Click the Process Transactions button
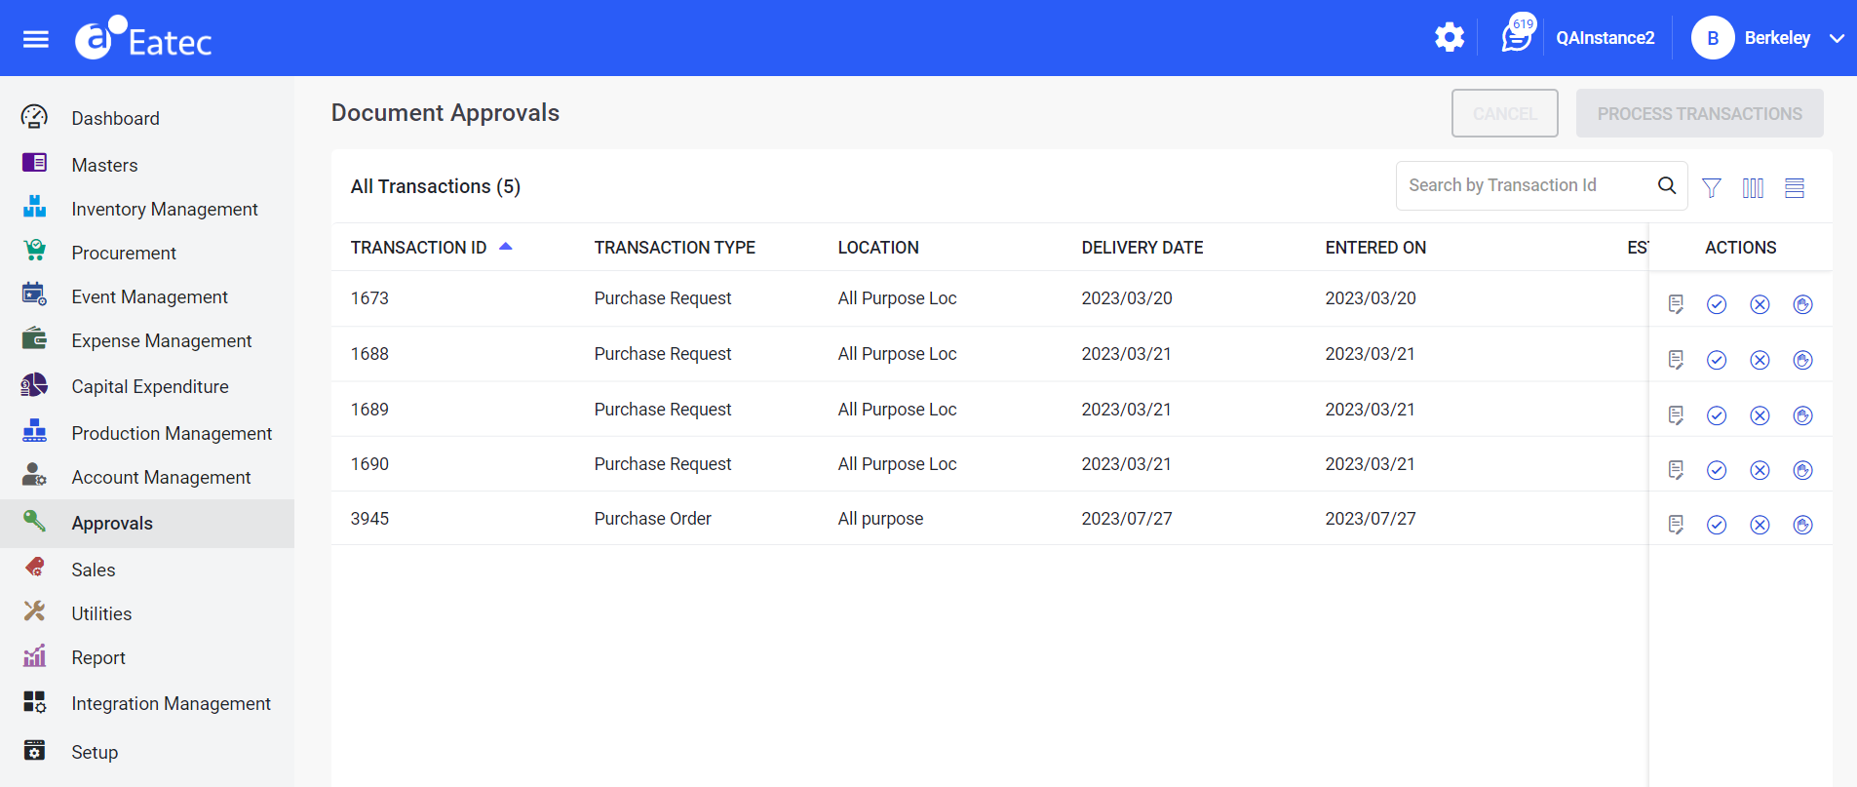The height and width of the screenshot is (787, 1857). coord(1699,114)
